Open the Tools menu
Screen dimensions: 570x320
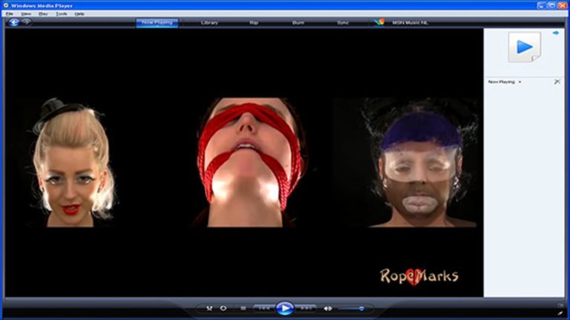click(61, 13)
